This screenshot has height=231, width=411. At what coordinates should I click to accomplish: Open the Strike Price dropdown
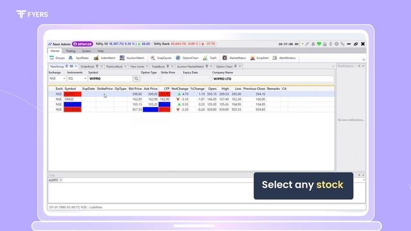[x=171, y=78]
